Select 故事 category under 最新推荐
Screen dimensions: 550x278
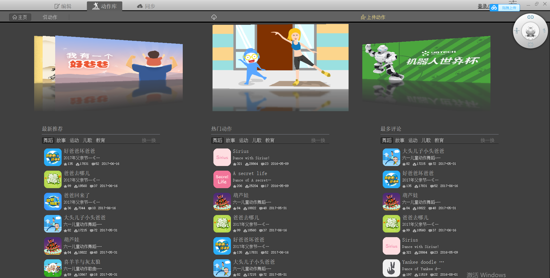click(61, 140)
